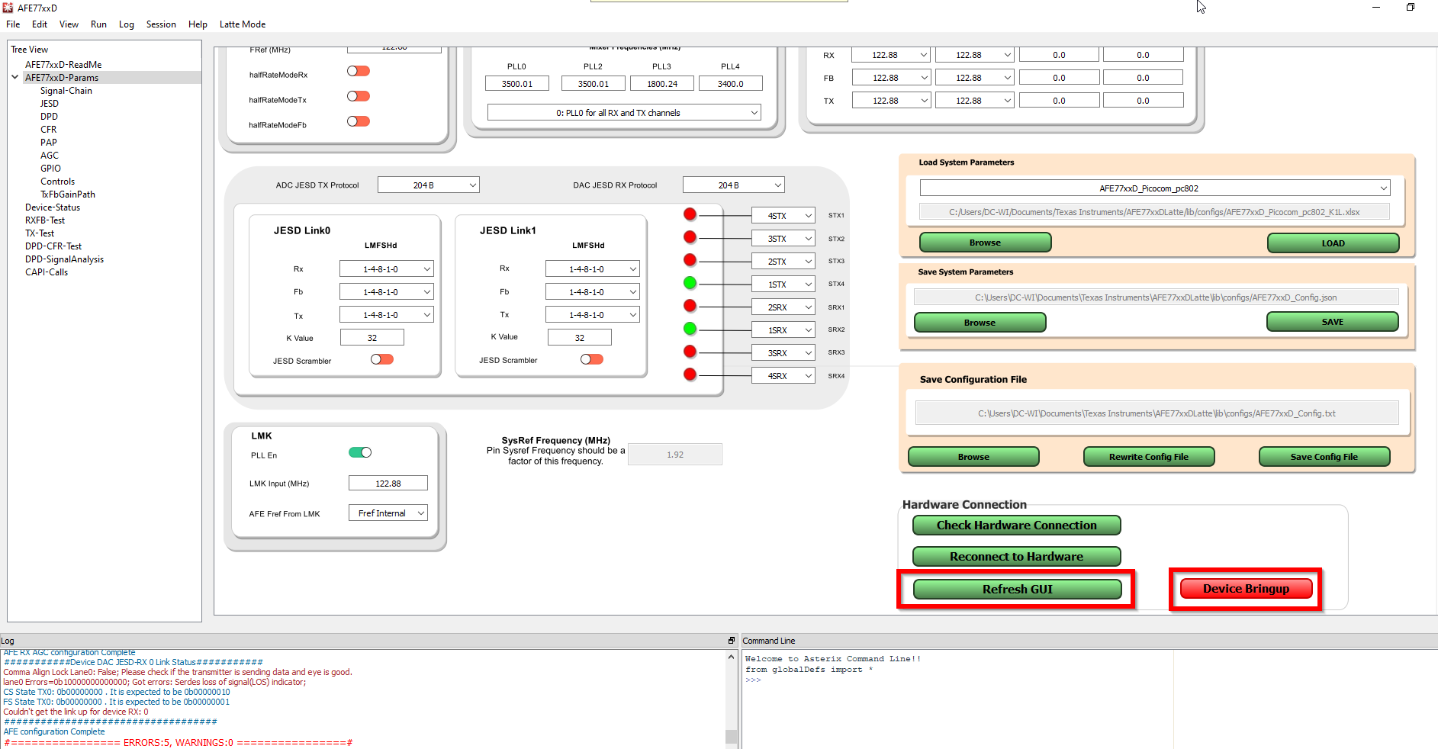
Task: Open the AFE Fref From LMK dropdown
Action: pos(388,513)
